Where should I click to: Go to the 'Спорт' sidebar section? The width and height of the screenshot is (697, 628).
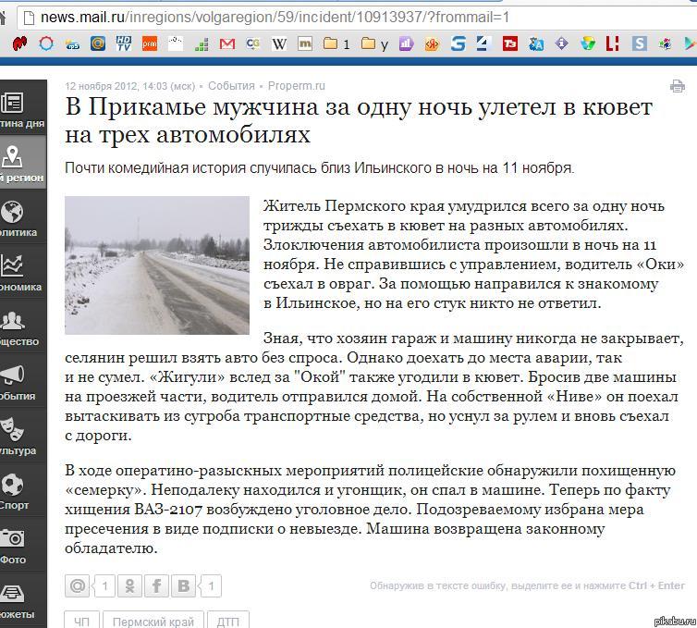(22, 489)
